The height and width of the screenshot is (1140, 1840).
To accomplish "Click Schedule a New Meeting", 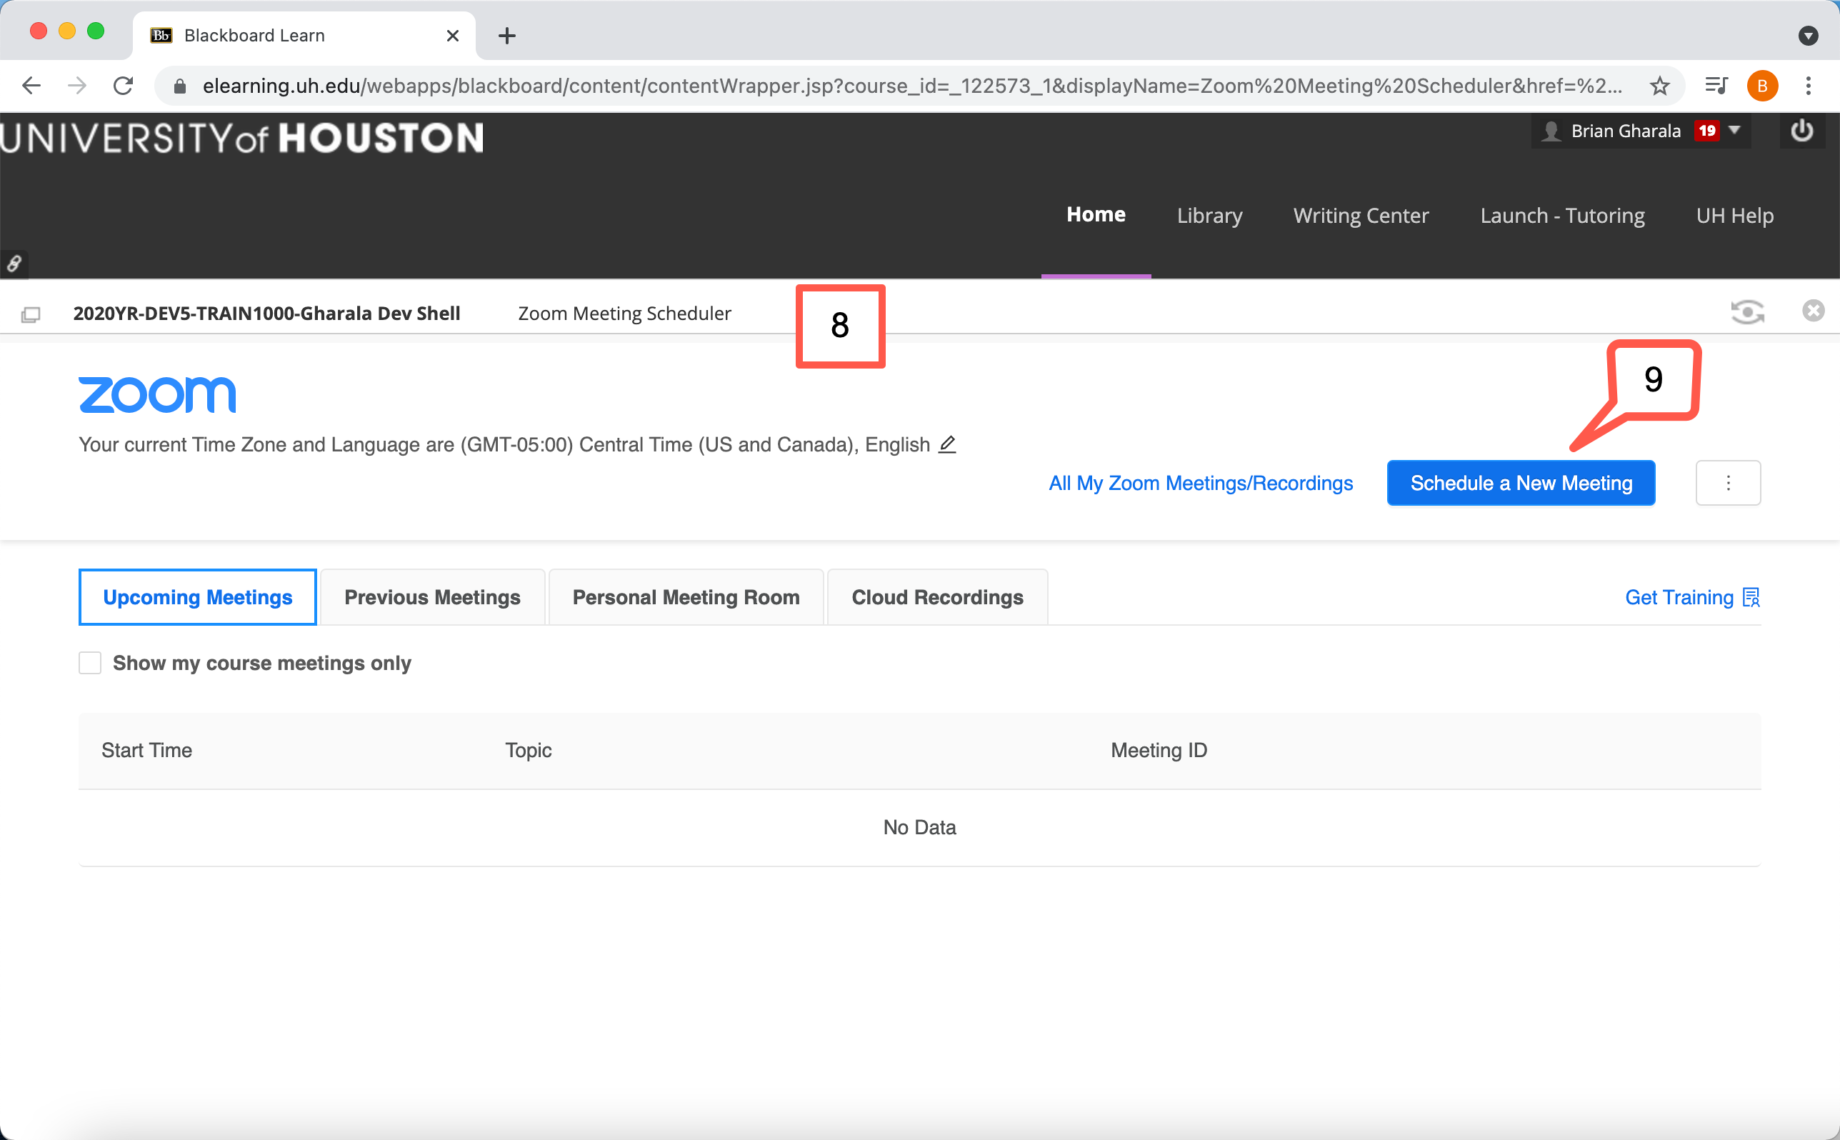I will pyautogui.click(x=1521, y=484).
